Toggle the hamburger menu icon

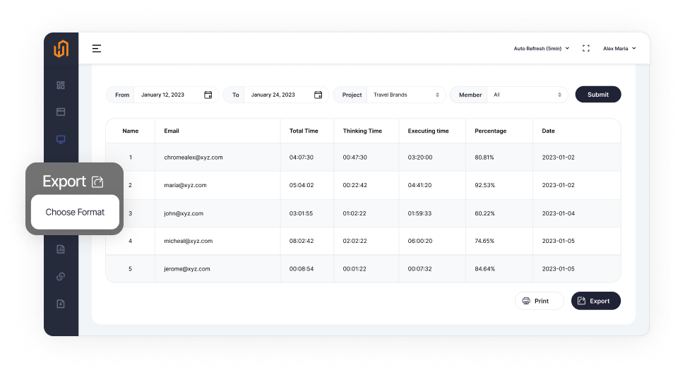coord(97,49)
